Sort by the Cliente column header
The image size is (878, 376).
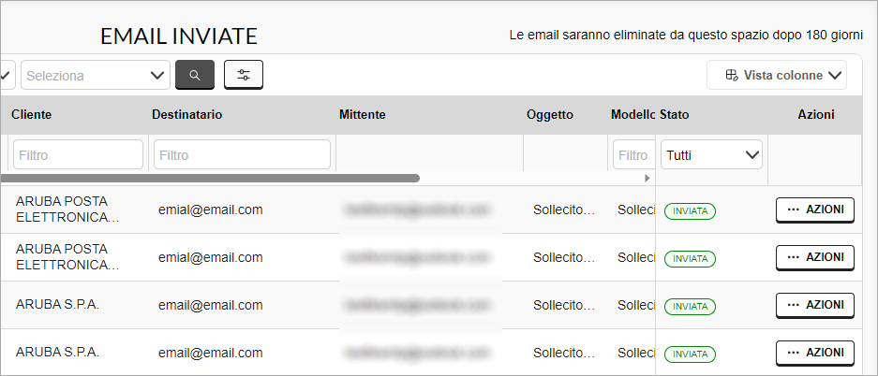click(x=31, y=114)
